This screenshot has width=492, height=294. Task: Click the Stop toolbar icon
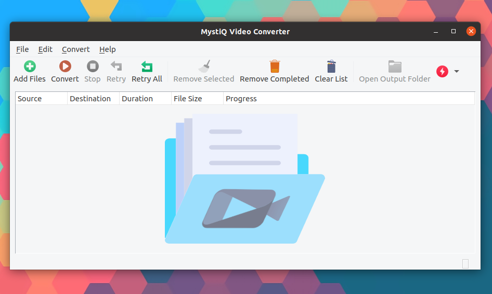(x=93, y=66)
